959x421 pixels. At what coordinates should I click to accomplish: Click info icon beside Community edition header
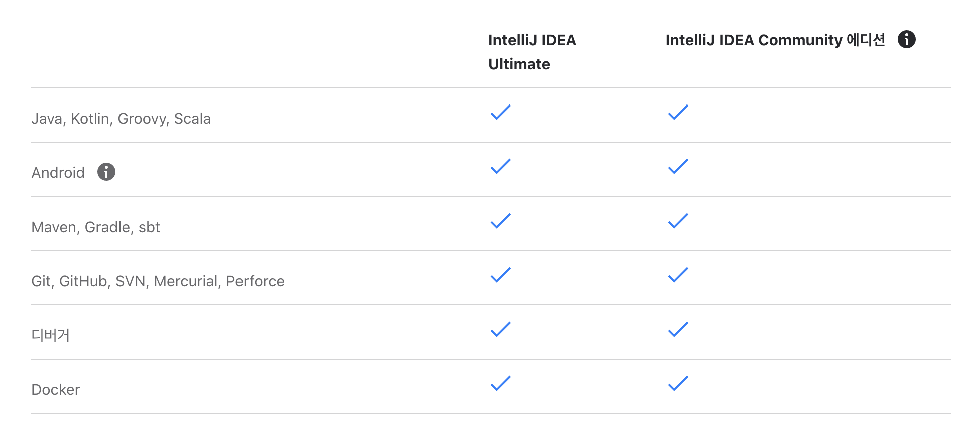tap(906, 39)
